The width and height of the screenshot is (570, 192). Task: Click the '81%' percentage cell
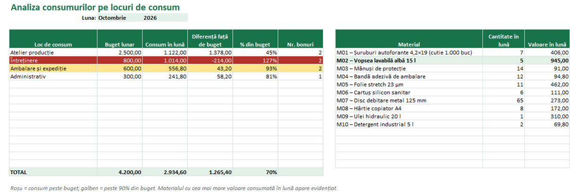click(255, 77)
